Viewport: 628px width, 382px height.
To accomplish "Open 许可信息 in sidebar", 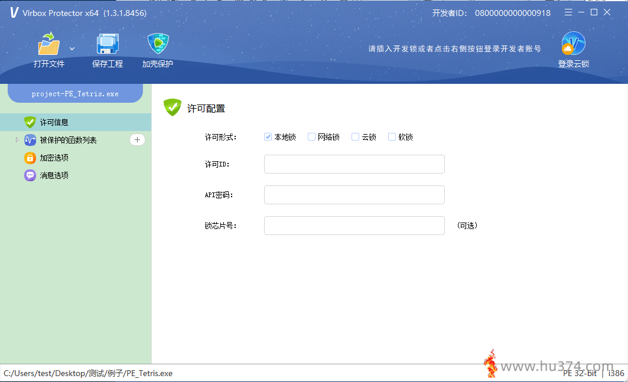I will pyautogui.click(x=76, y=122).
